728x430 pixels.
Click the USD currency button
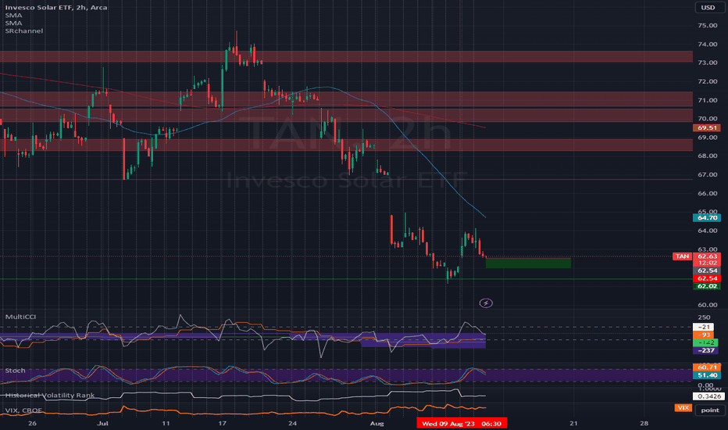point(708,8)
